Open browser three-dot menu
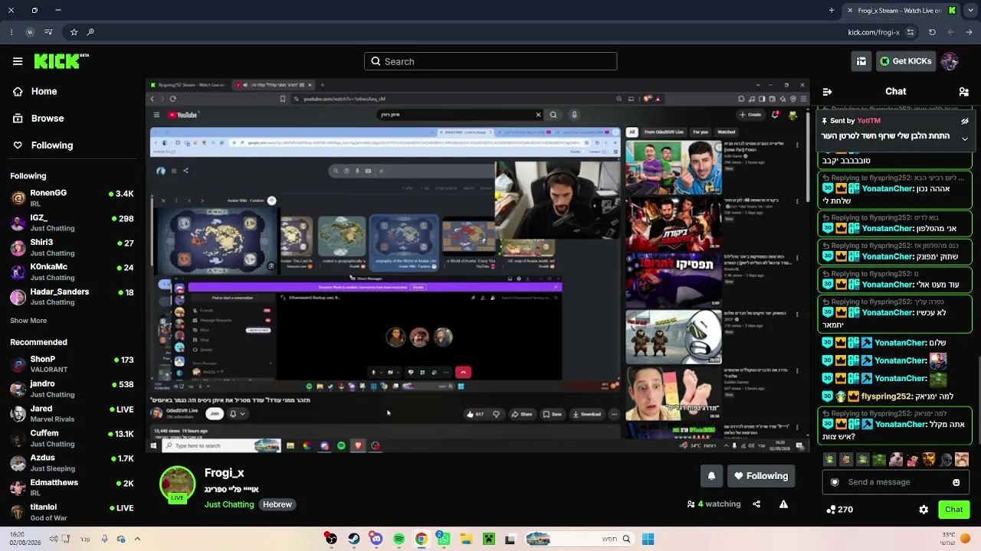 point(11,32)
